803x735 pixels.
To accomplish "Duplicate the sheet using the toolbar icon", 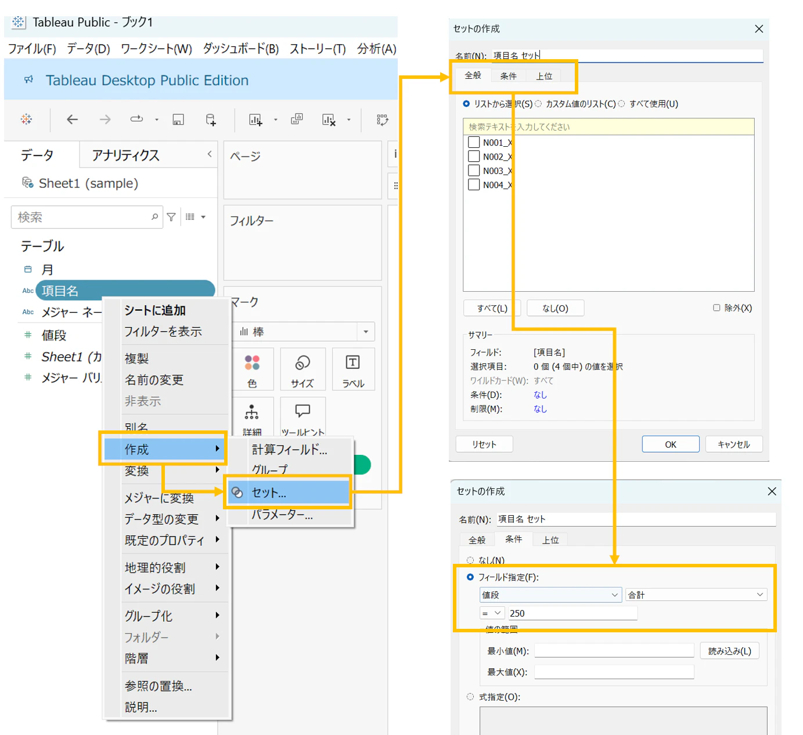I will pyautogui.click(x=297, y=119).
